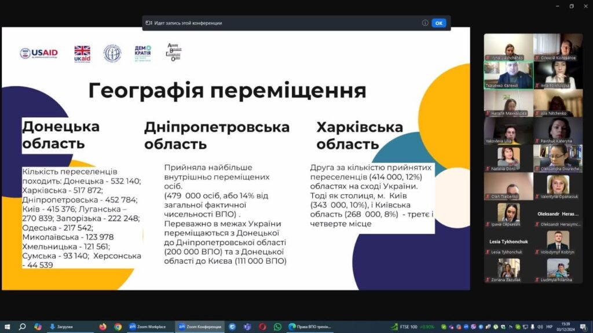Launch Firefox from the taskbar

click(x=103, y=327)
